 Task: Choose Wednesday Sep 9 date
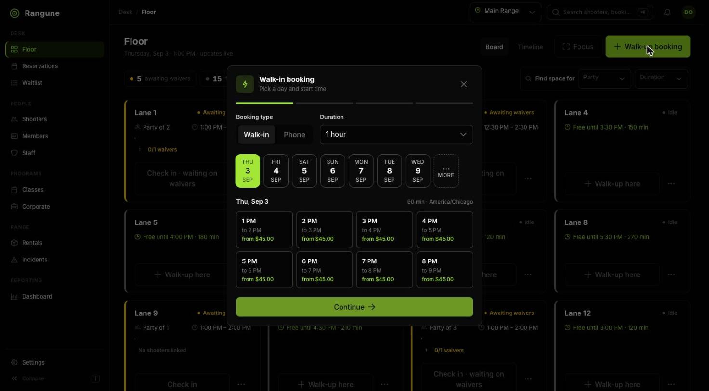coord(418,171)
